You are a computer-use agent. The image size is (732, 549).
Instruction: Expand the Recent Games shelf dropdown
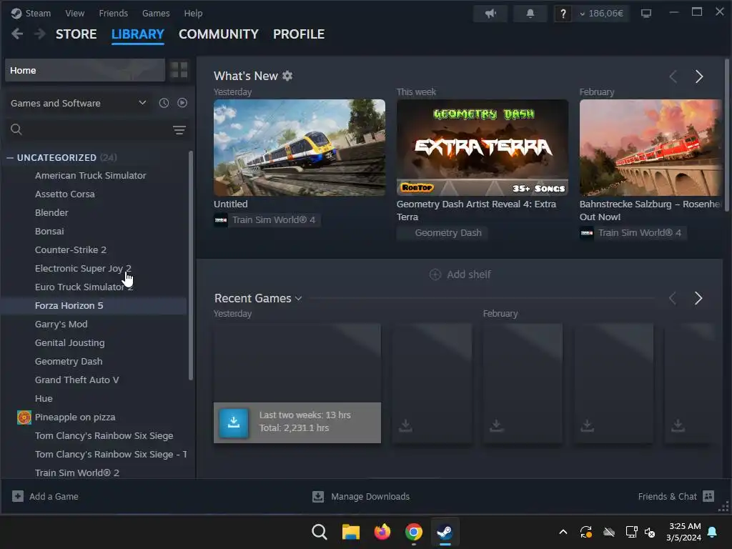299,298
